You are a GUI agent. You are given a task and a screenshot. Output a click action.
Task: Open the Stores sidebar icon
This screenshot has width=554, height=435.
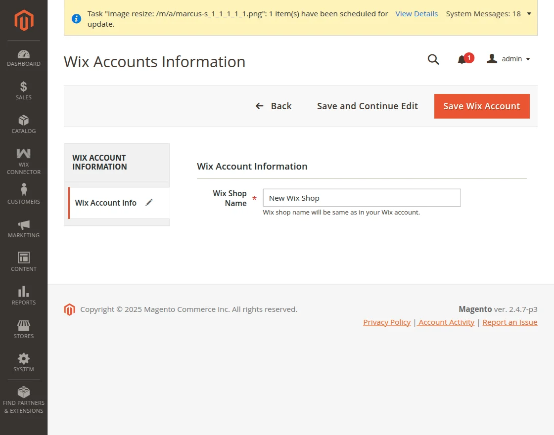pos(23,325)
